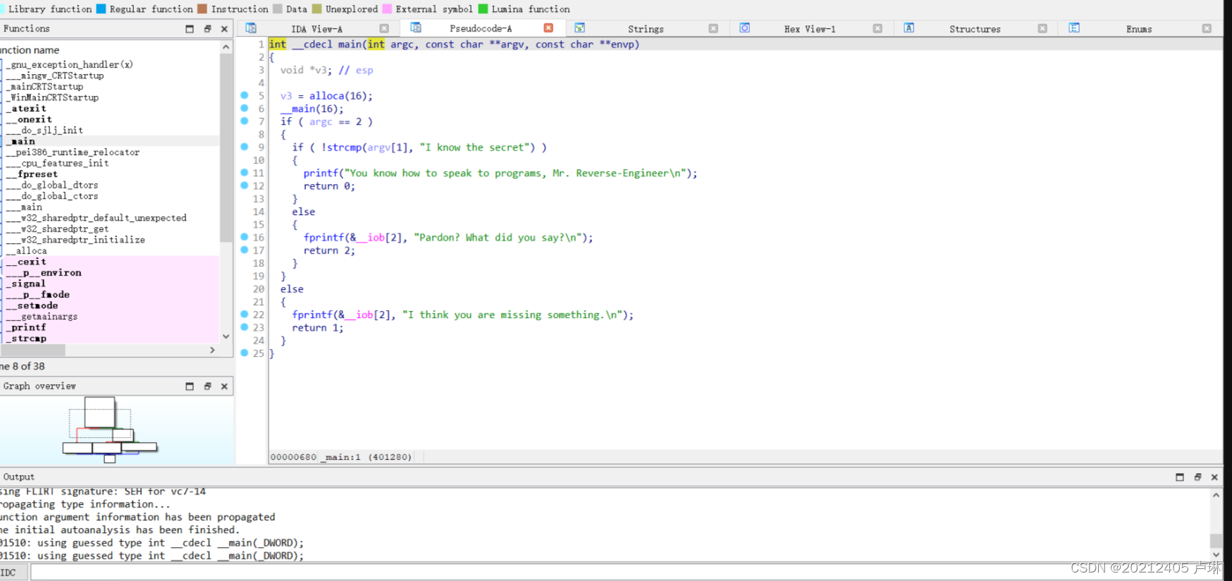This screenshot has width=1232, height=581.
Task: Open the Strings tab
Action: coord(646,29)
